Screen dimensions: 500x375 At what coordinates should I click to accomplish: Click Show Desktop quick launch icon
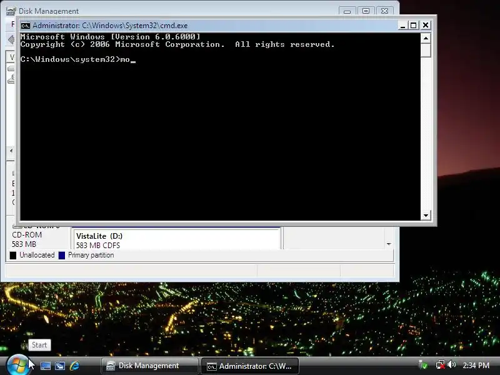point(45,366)
